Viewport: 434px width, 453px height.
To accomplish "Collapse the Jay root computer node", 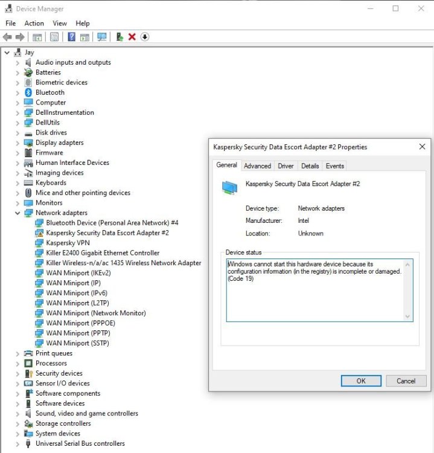I will tap(7, 53).
